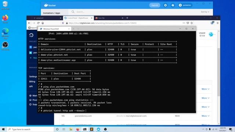Open API in DigitalOcean sidebar
This screenshot has height=132, width=235.
pyautogui.click(x=31, y=87)
